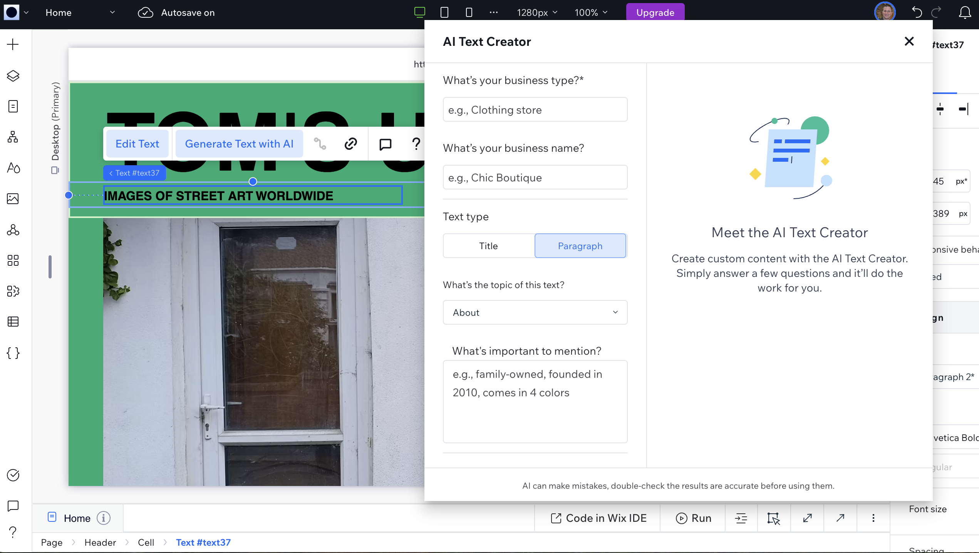This screenshot has height=553, width=979.
Task: Click the Text #text37 element label
Action: coord(134,173)
